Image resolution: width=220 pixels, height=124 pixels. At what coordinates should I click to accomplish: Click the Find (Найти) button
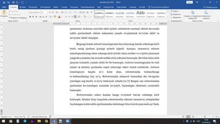point(174,11)
